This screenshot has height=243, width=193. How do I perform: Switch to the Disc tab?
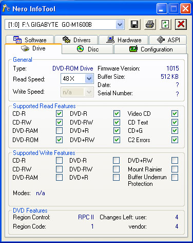(x=88, y=49)
